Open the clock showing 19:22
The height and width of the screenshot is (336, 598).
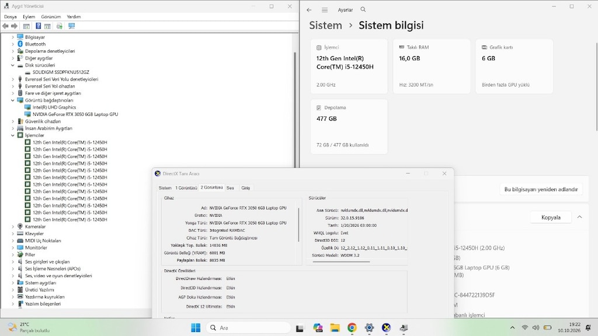click(569, 328)
